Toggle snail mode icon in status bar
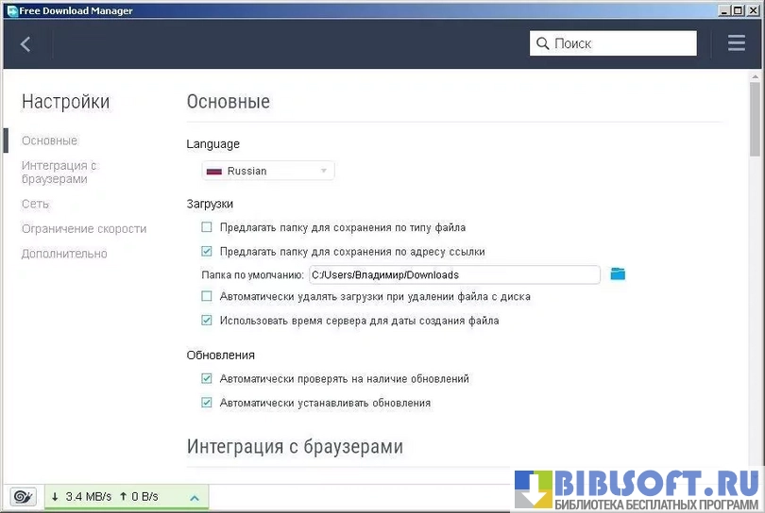The width and height of the screenshot is (765, 513). click(x=24, y=497)
